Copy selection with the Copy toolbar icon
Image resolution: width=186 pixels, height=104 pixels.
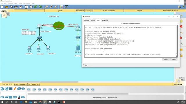(x=26, y=7)
